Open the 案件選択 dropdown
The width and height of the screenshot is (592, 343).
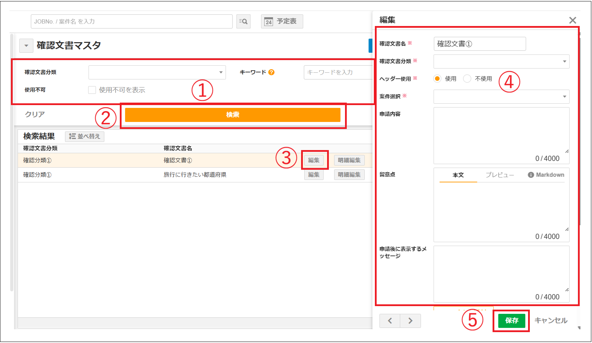[501, 97]
